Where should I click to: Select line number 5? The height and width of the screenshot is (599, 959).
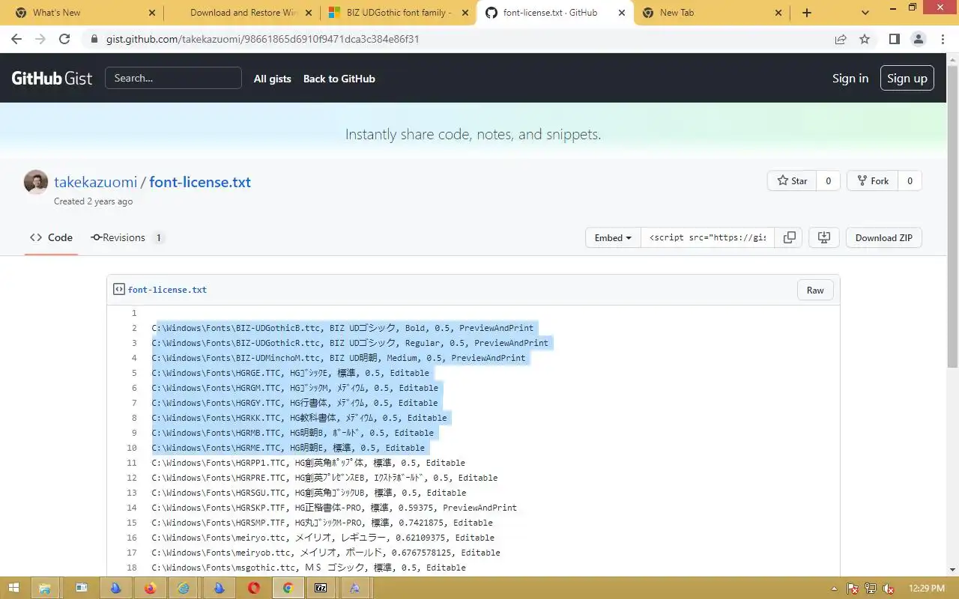pos(134,373)
